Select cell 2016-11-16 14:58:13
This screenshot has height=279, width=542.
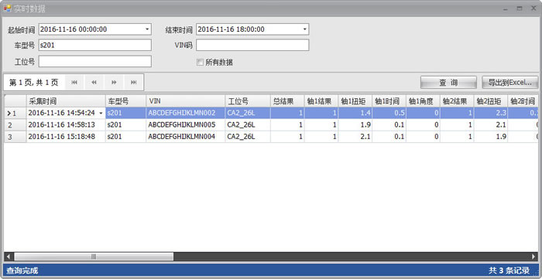(66, 125)
